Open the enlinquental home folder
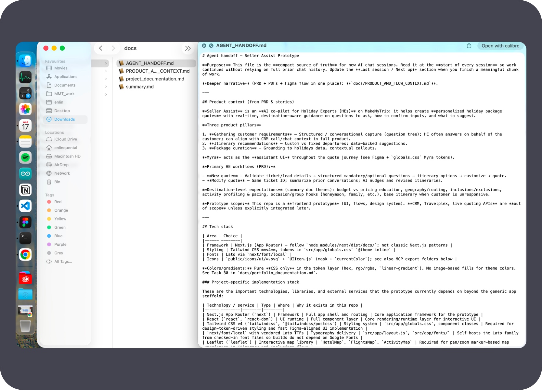The height and width of the screenshot is (390, 542). tap(65, 148)
